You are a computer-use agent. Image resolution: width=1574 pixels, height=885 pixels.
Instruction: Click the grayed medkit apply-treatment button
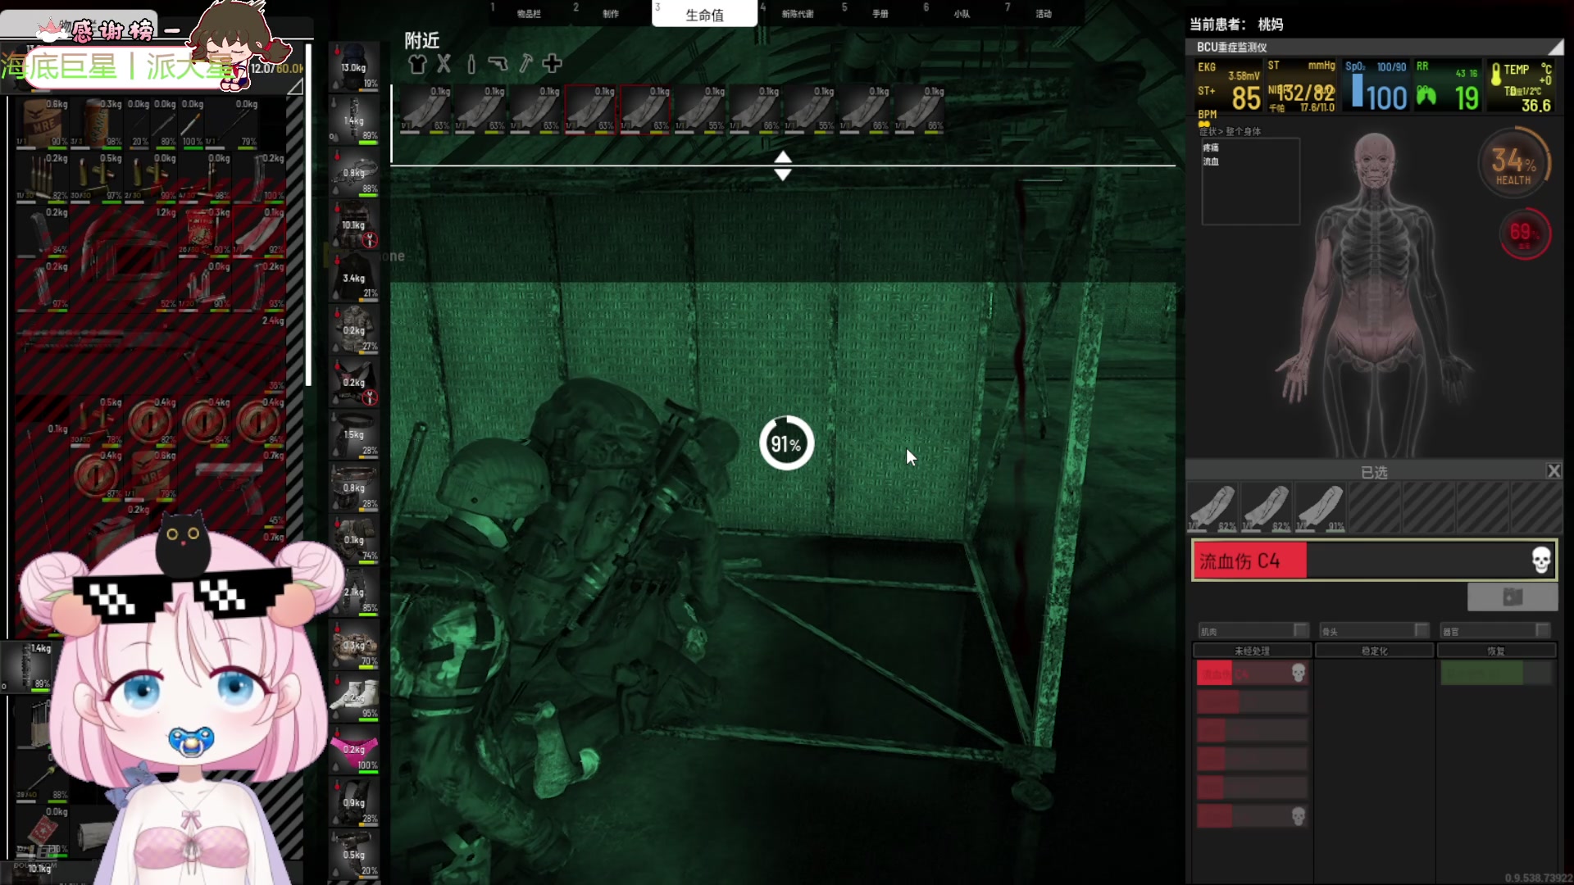point(1512,597)
